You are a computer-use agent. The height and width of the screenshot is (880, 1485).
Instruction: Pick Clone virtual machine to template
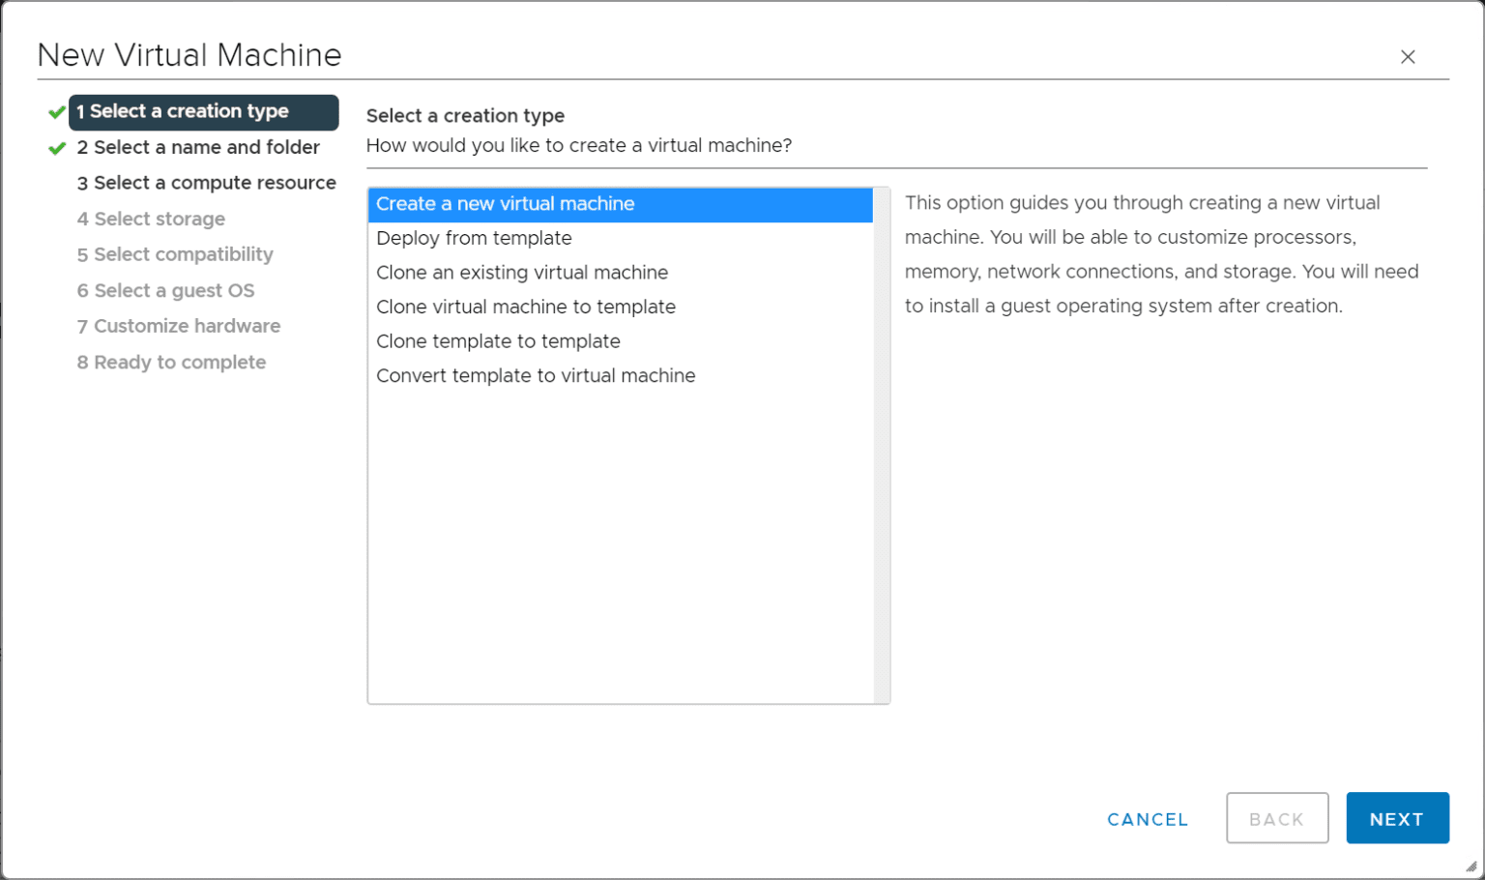point(526,307)
